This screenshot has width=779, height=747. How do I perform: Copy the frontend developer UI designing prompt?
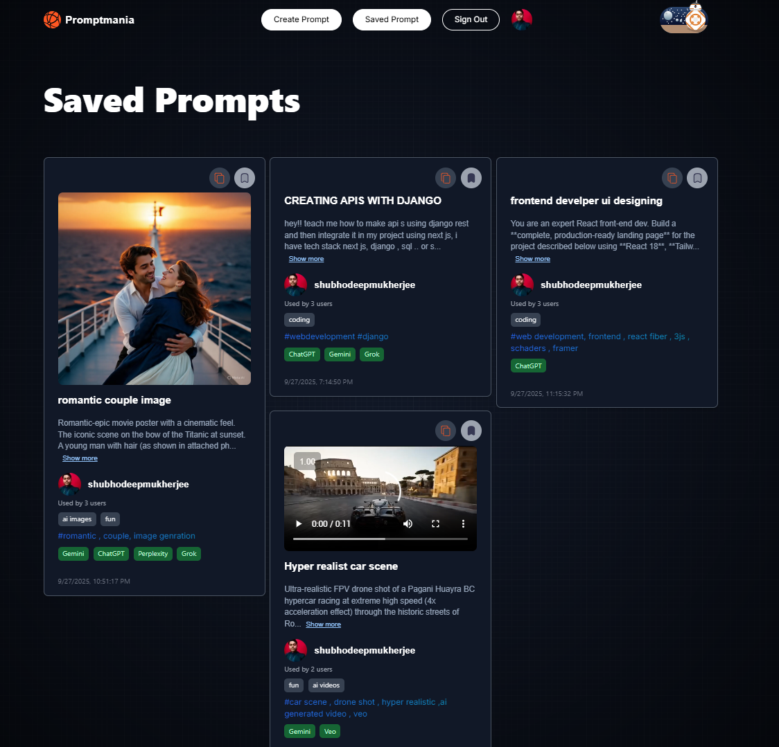[672, 178]
